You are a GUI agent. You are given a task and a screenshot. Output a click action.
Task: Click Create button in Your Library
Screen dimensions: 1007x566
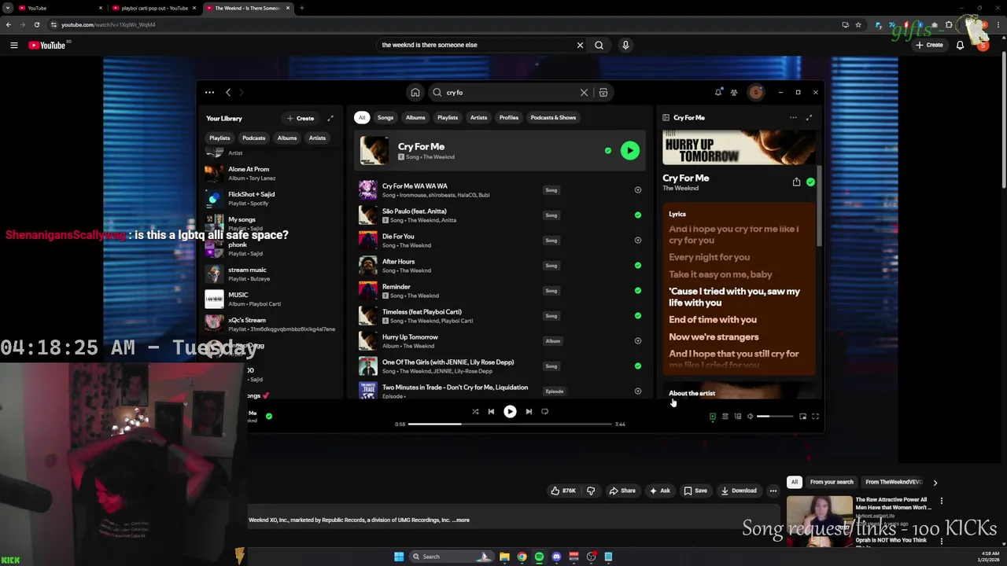point(301,118)
